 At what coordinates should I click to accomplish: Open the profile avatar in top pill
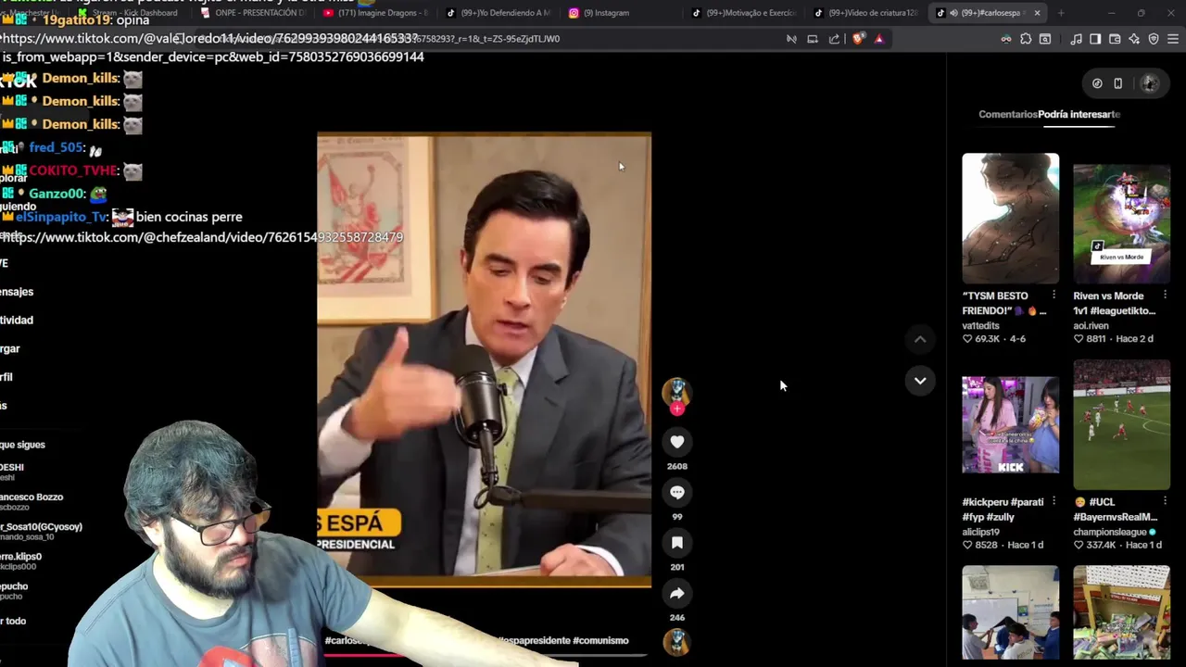(x=1149, y=83)
